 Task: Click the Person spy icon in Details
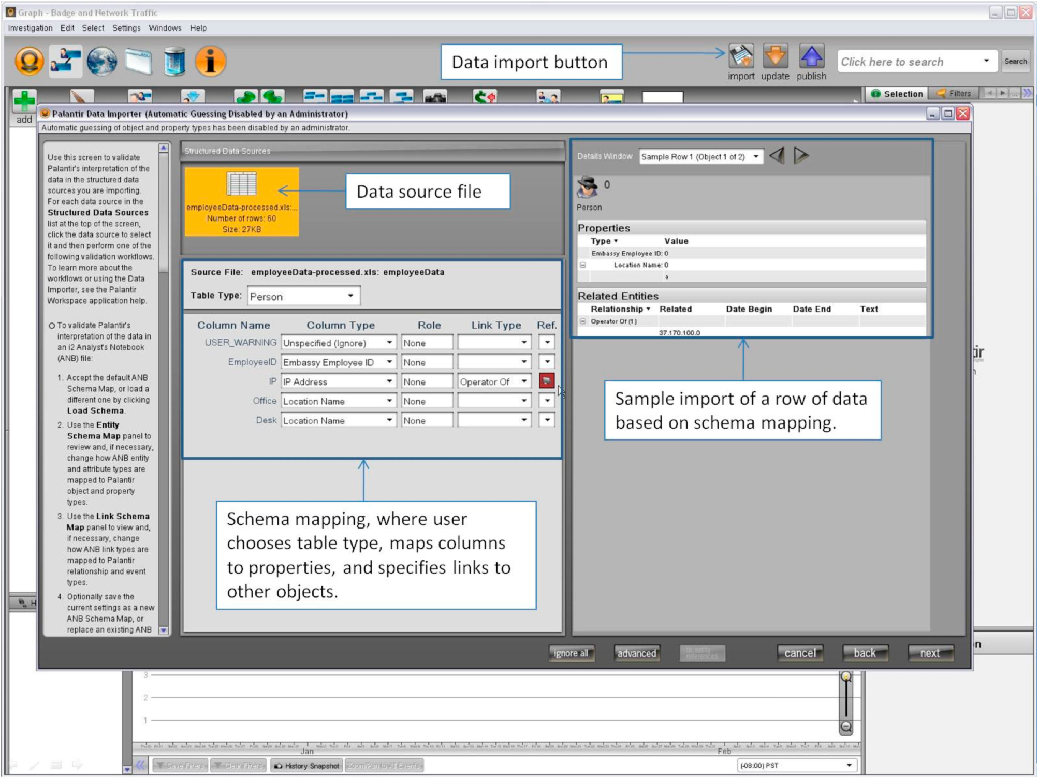[587, 187]
